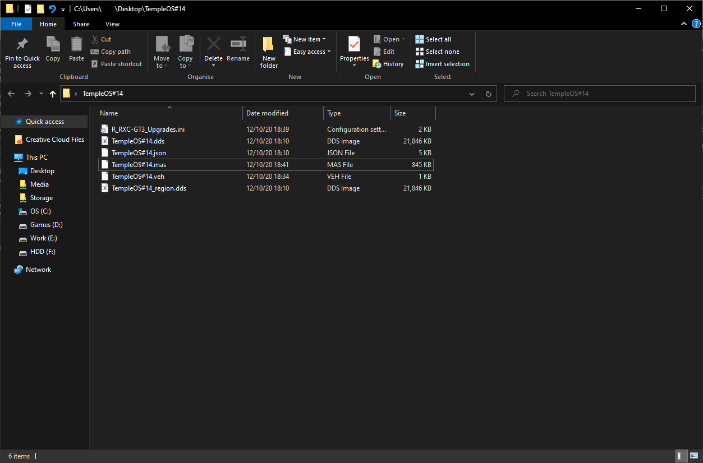Open the View ribbon tab

(x=112, y=24)
